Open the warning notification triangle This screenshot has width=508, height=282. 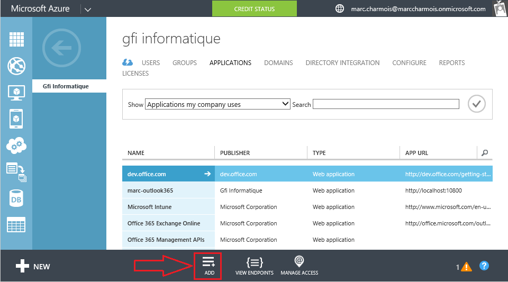[x=466, y=267]
